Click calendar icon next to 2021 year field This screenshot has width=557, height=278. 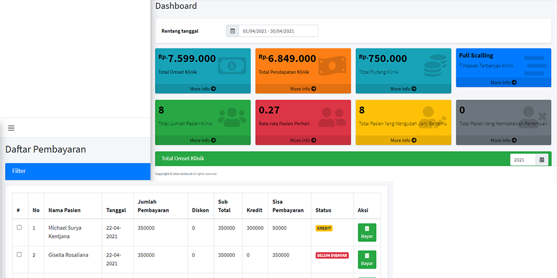pyautogui.click(x=543, y=160)
